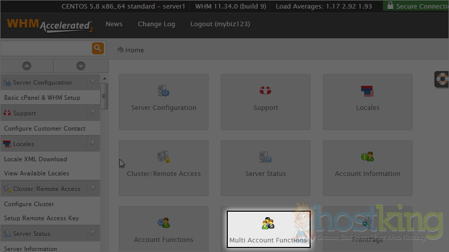
Task: Open Basic cPanel & WHM Setup link
Action: (x=42, y=98)
